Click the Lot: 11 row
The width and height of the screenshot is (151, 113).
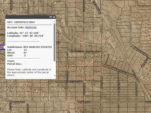coord(17,50)
